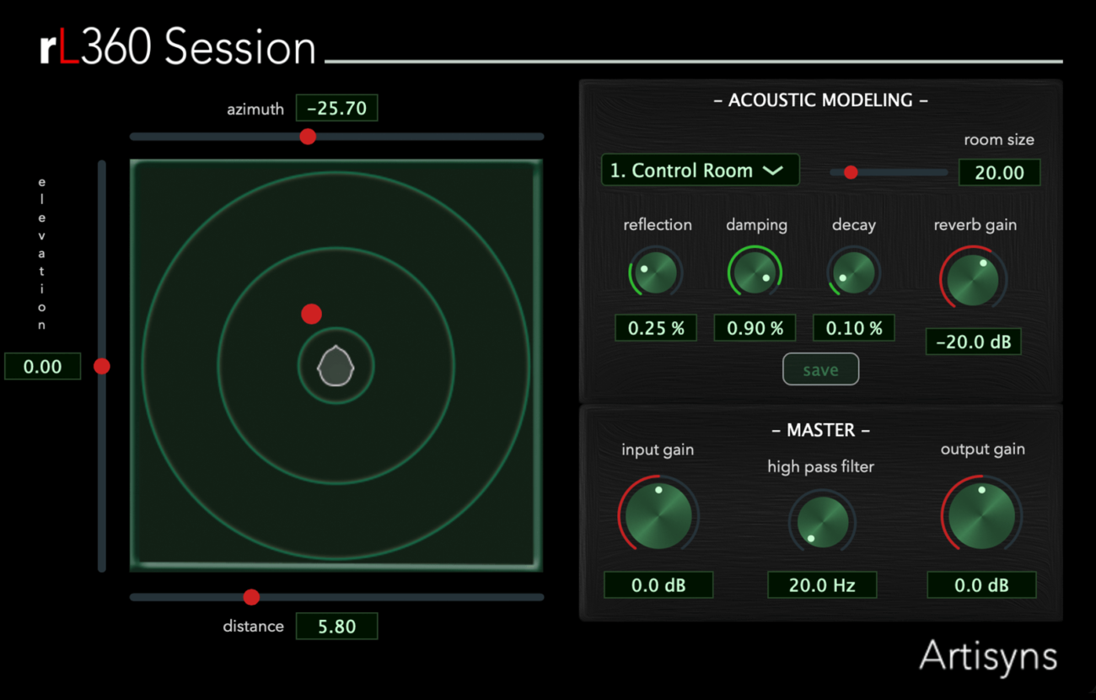Image resolution: width=1096 pixels, height=700 pixels.
Task: Click the elevation slider handle
Action: [x=102, y=366]
